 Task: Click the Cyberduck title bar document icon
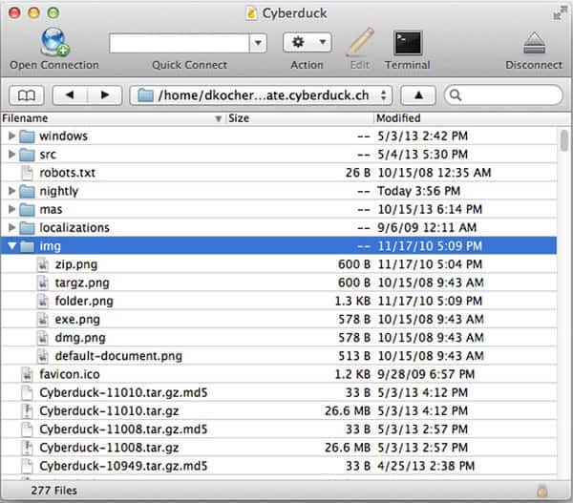click(x=251, y=13)
